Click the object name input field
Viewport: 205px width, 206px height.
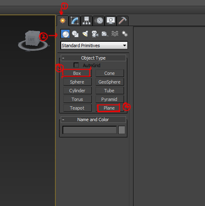coord(90,130)
